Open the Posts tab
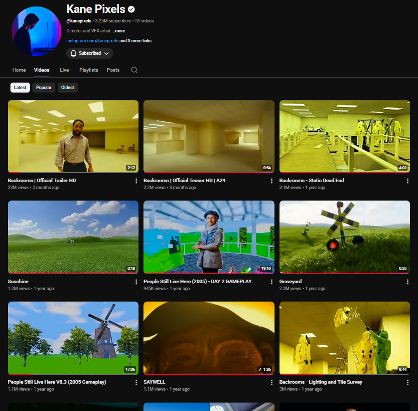418x411 pixels. pyautogui.click(x=113, y=70)
